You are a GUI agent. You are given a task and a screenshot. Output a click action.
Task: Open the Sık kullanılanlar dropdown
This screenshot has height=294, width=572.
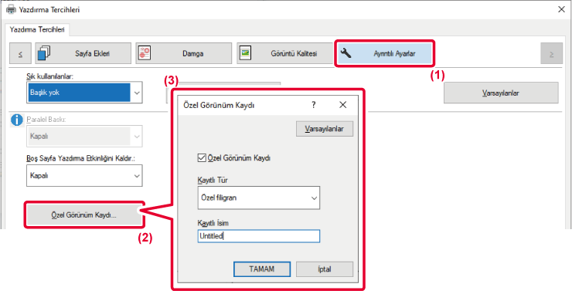tap(84, 93)
